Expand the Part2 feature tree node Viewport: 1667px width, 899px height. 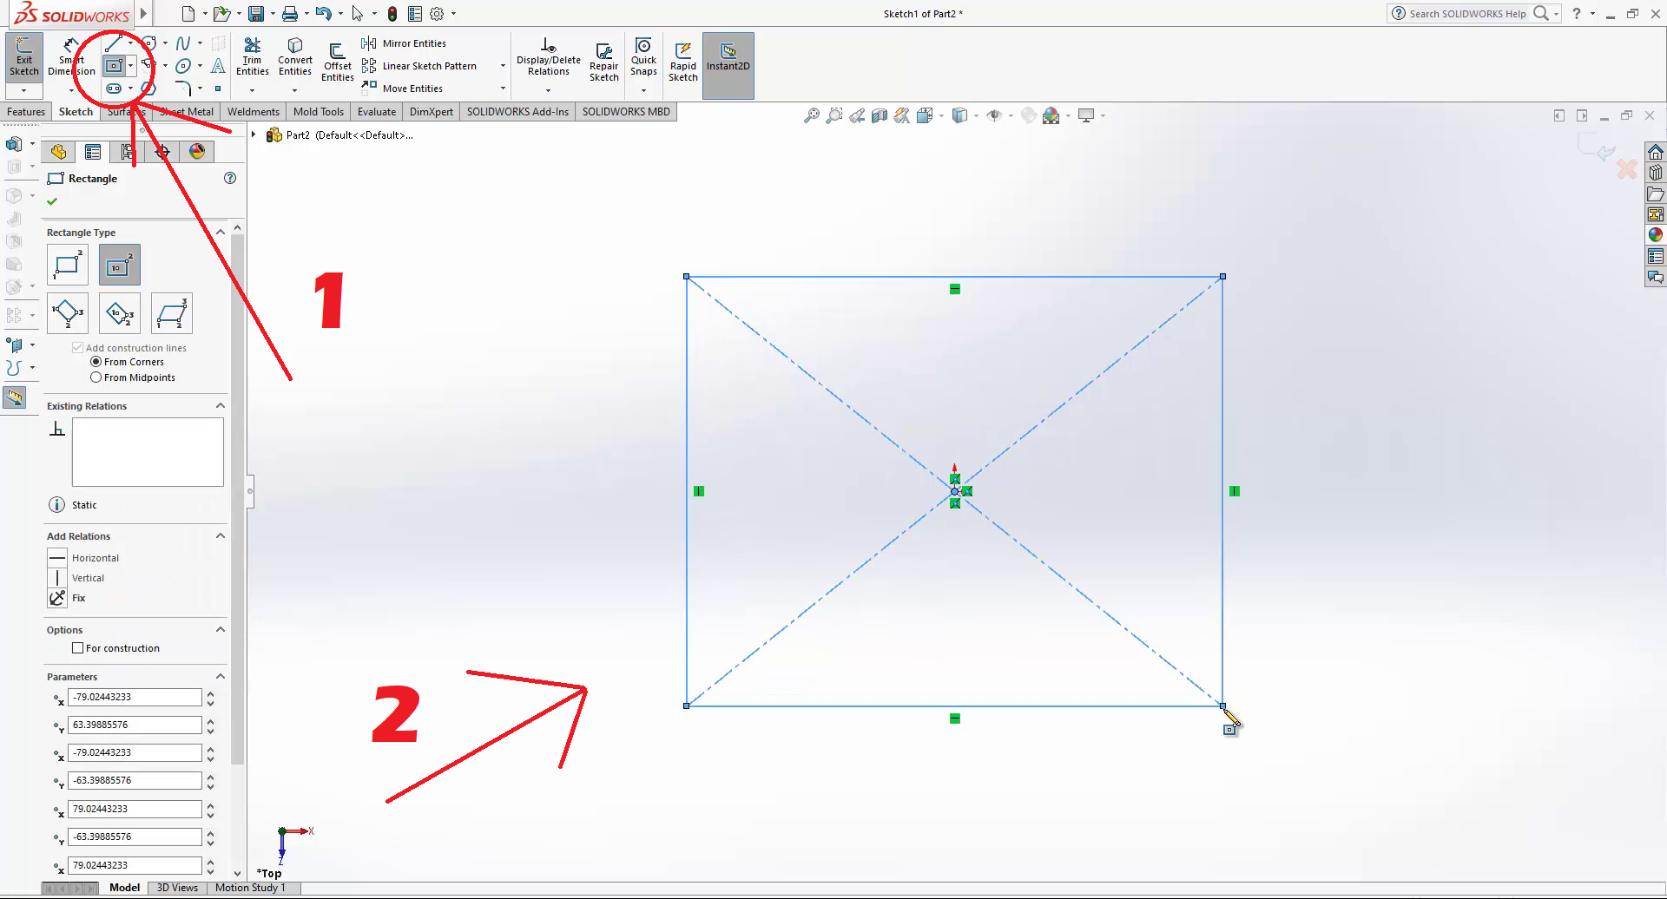[x=254, y=135]
